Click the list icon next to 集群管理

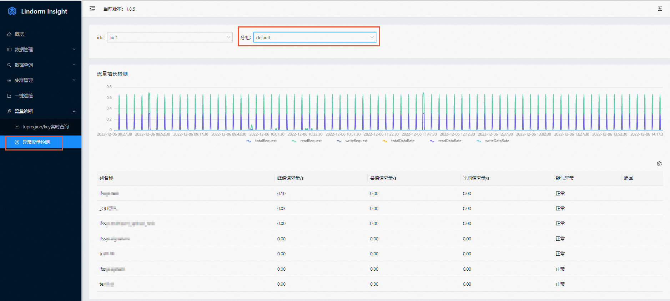[9, 80]
